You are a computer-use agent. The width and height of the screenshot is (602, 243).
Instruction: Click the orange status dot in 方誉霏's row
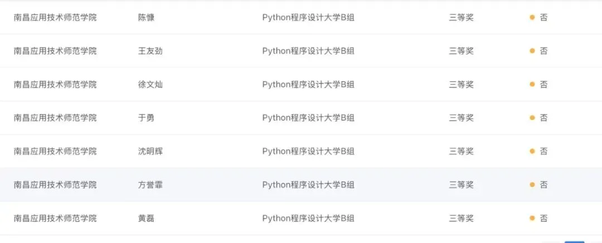[532, 185]
